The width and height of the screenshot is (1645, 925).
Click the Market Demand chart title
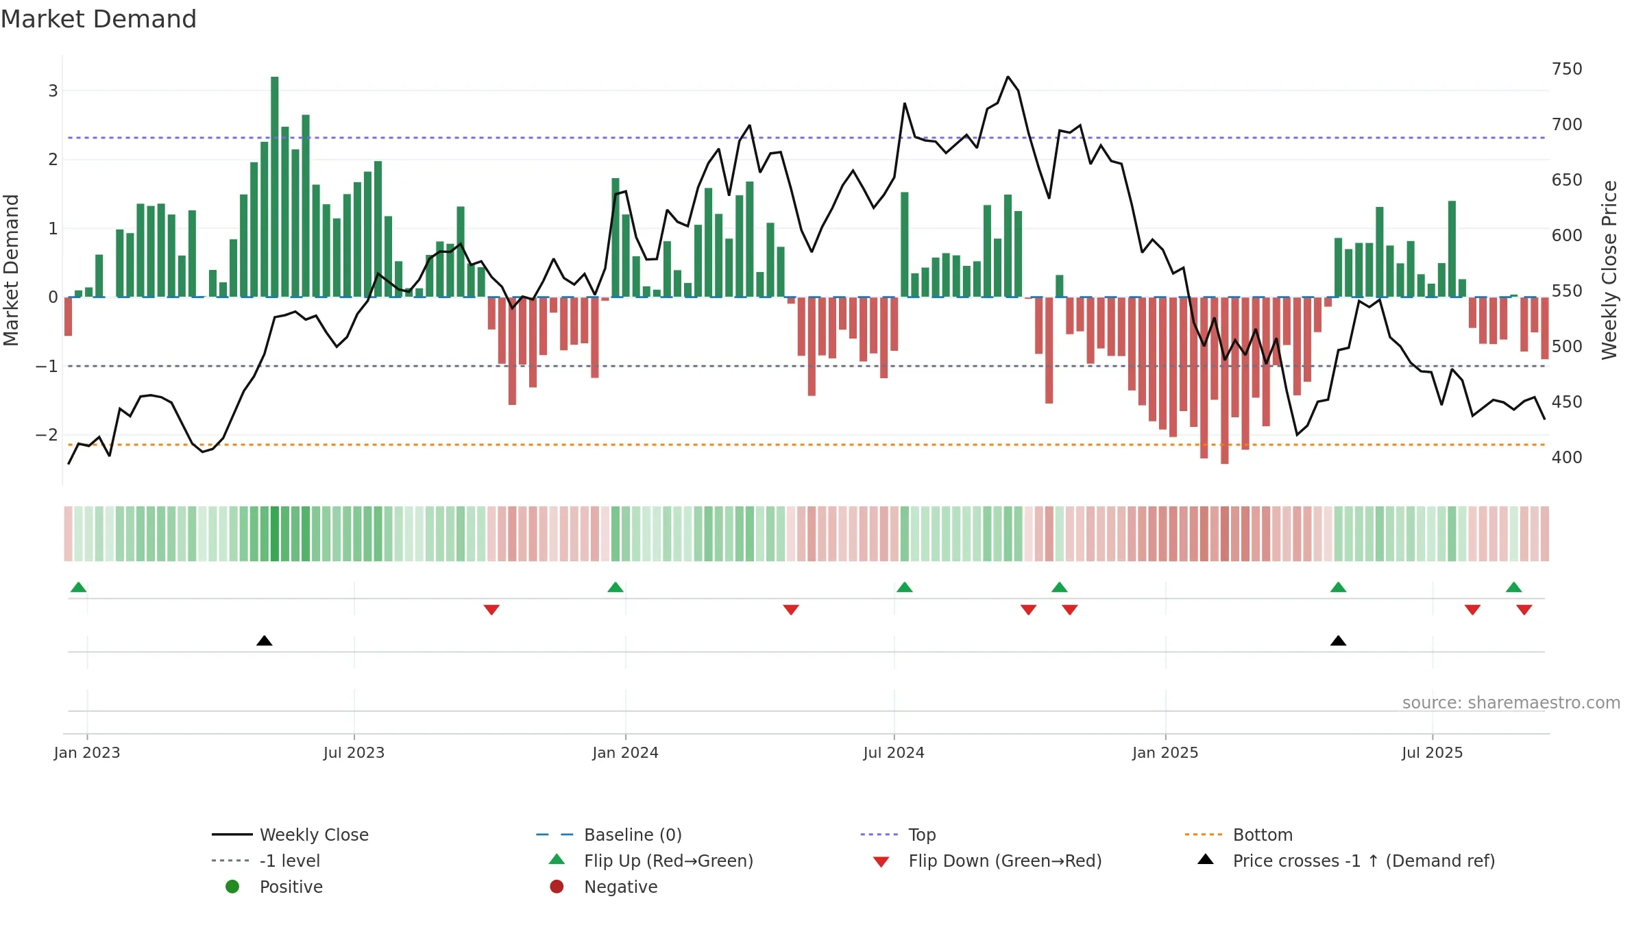click(99, 19)
